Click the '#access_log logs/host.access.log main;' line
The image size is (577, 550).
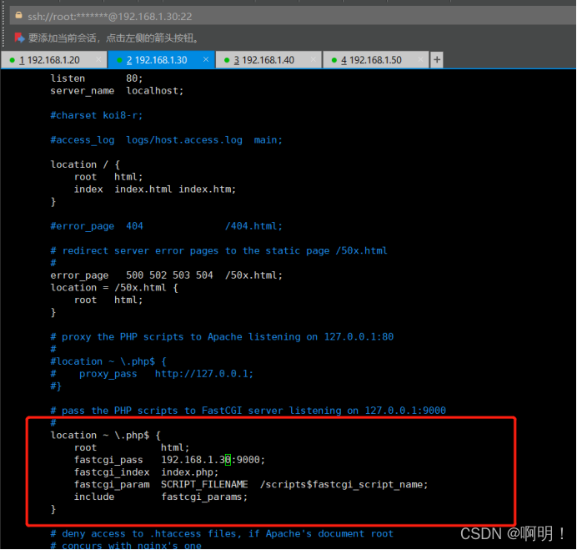point(166,140)
